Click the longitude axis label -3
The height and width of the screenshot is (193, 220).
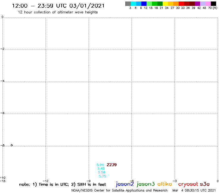pos(175,181)
